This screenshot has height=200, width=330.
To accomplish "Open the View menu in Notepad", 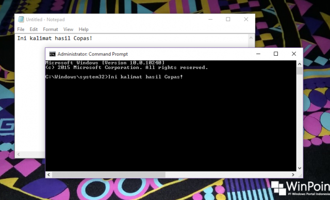I will click(69, 29).
